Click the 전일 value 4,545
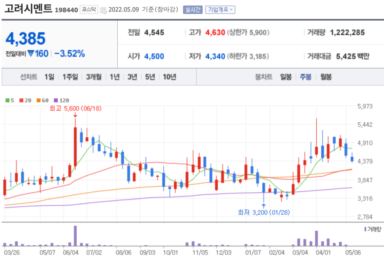Image resolution: width=384 pixels, height=258 pixels. [x=154, y=32]
